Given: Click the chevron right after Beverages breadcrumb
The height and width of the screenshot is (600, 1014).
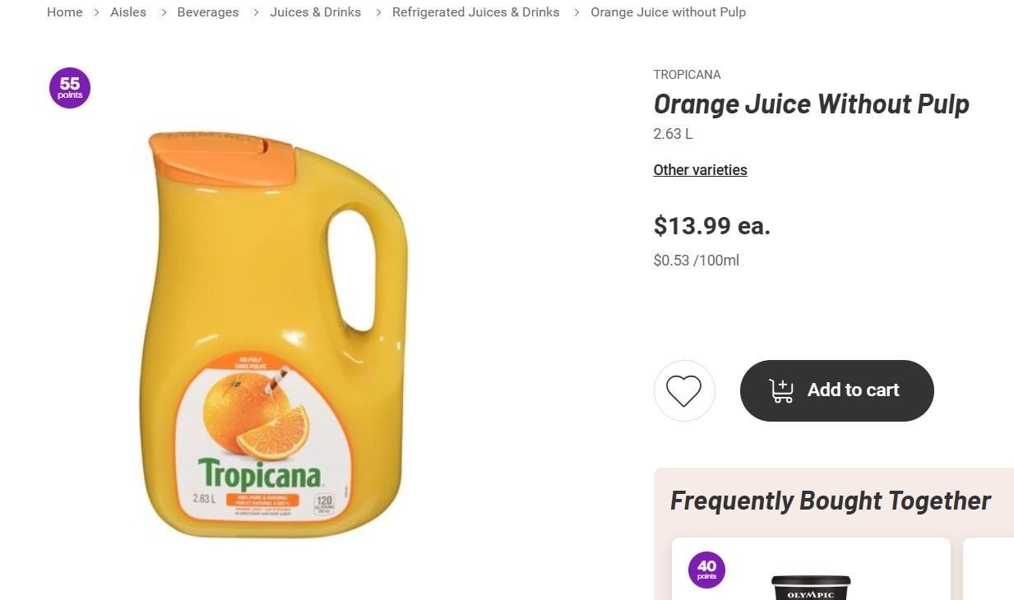Looking at the screenshot, I should click(x=255, y=12).
